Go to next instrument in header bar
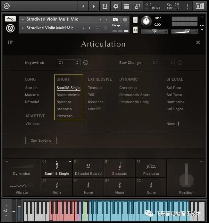The image size is (209, 223). coord(94,6)
